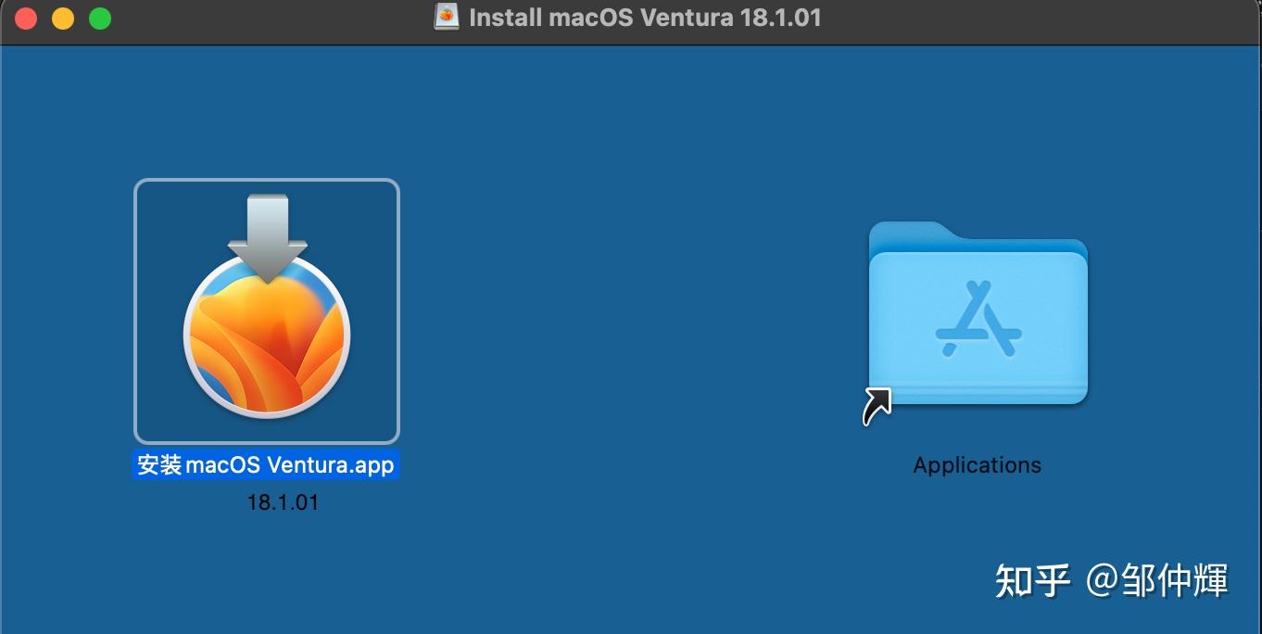Click the disk image icon in title bar
This screenshot has width=1262, height=634.
click(448, 17)
